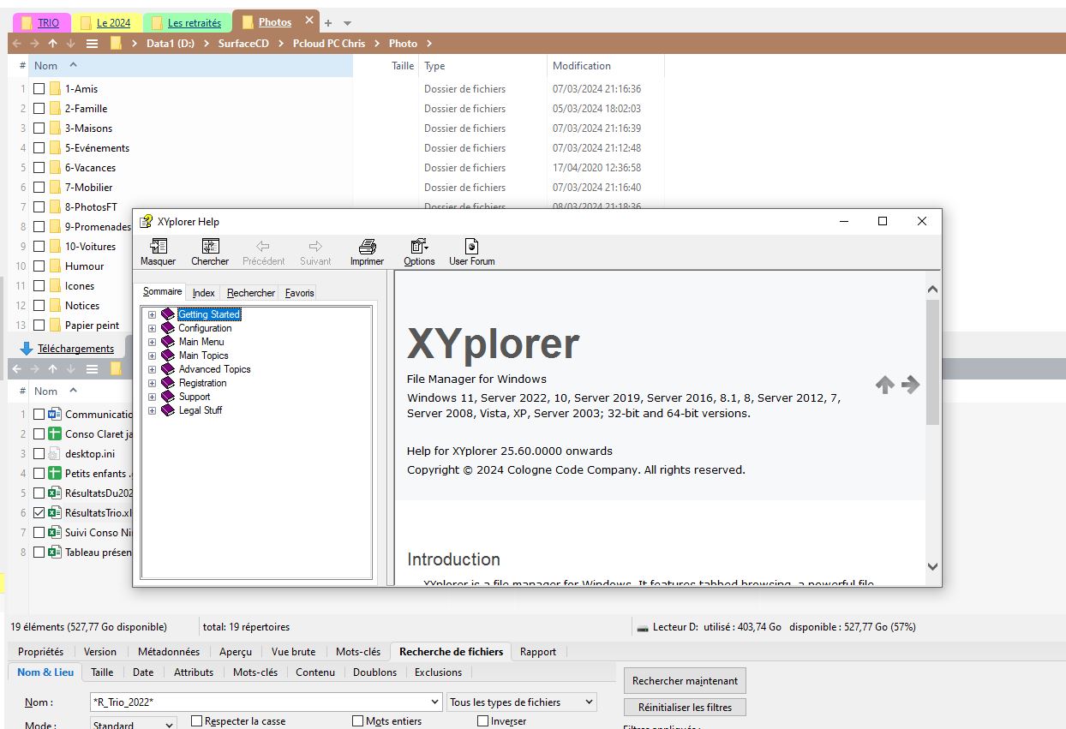Image resolution: width=1066 pixels, height=729 pixels.
Task: Expand the Getting Started help topic
Action: tap(153, 314)
